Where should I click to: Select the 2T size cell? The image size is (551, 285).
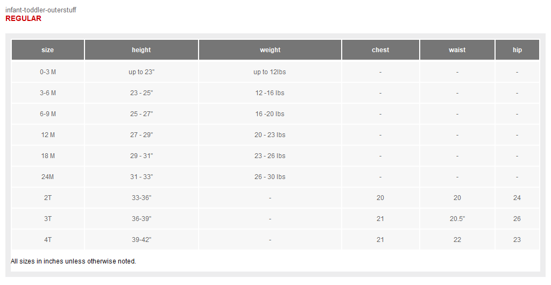point(48,198)
